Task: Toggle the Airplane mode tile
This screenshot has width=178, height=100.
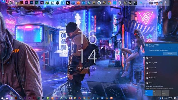Action: click(157, 93)
